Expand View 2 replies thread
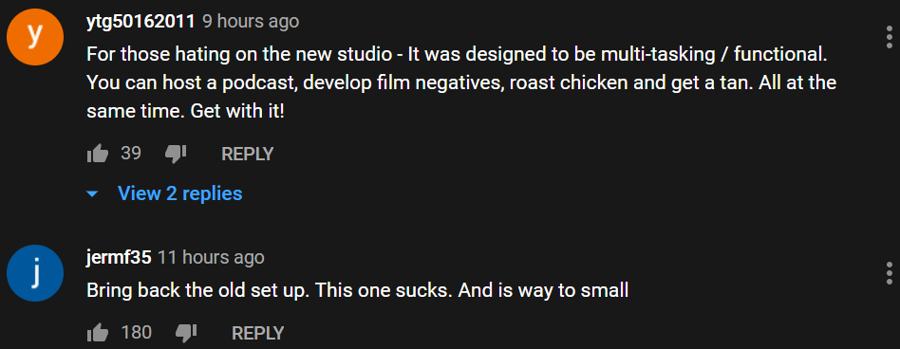Screen dimensions: 900x349 pyautogui.click(x=179, y=193)
